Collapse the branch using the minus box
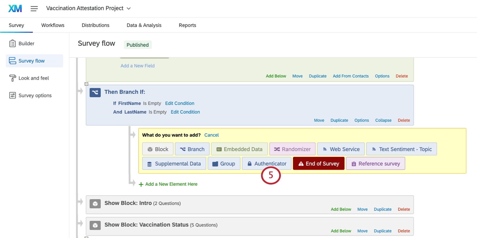 coord(86,84)
